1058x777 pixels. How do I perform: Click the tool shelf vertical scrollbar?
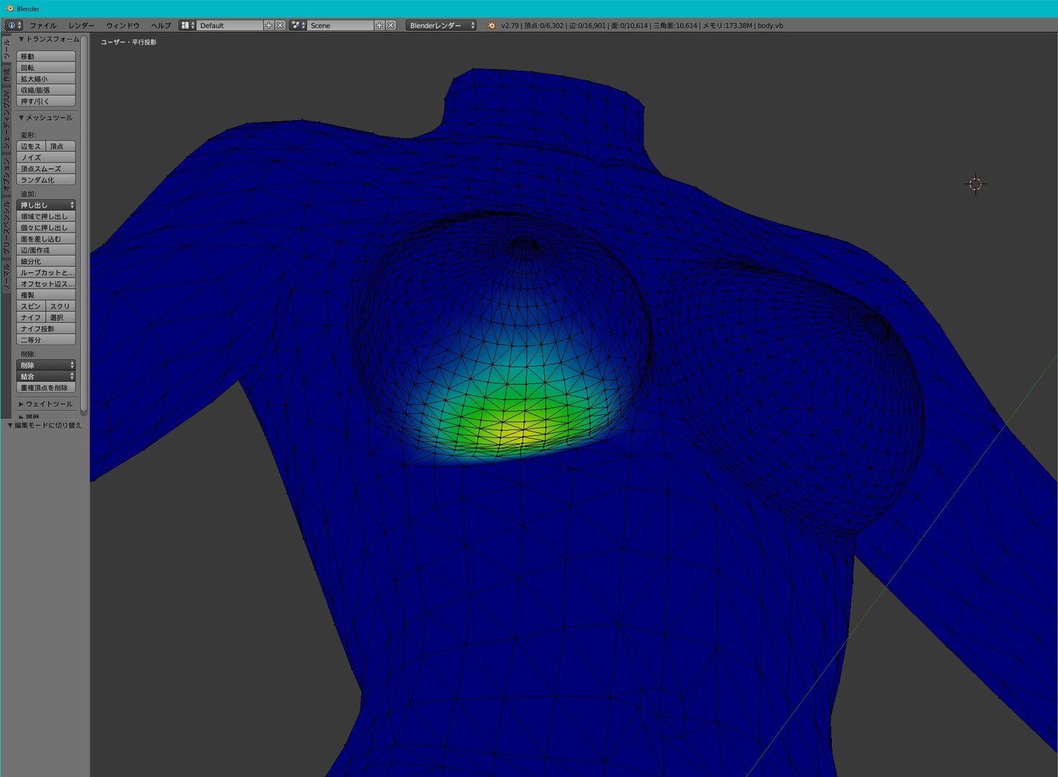(x=83, y=224)
